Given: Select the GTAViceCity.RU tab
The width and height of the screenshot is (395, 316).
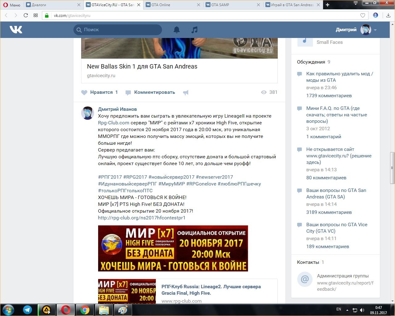Looking at the screenshot, I should [x=113, y=5].
